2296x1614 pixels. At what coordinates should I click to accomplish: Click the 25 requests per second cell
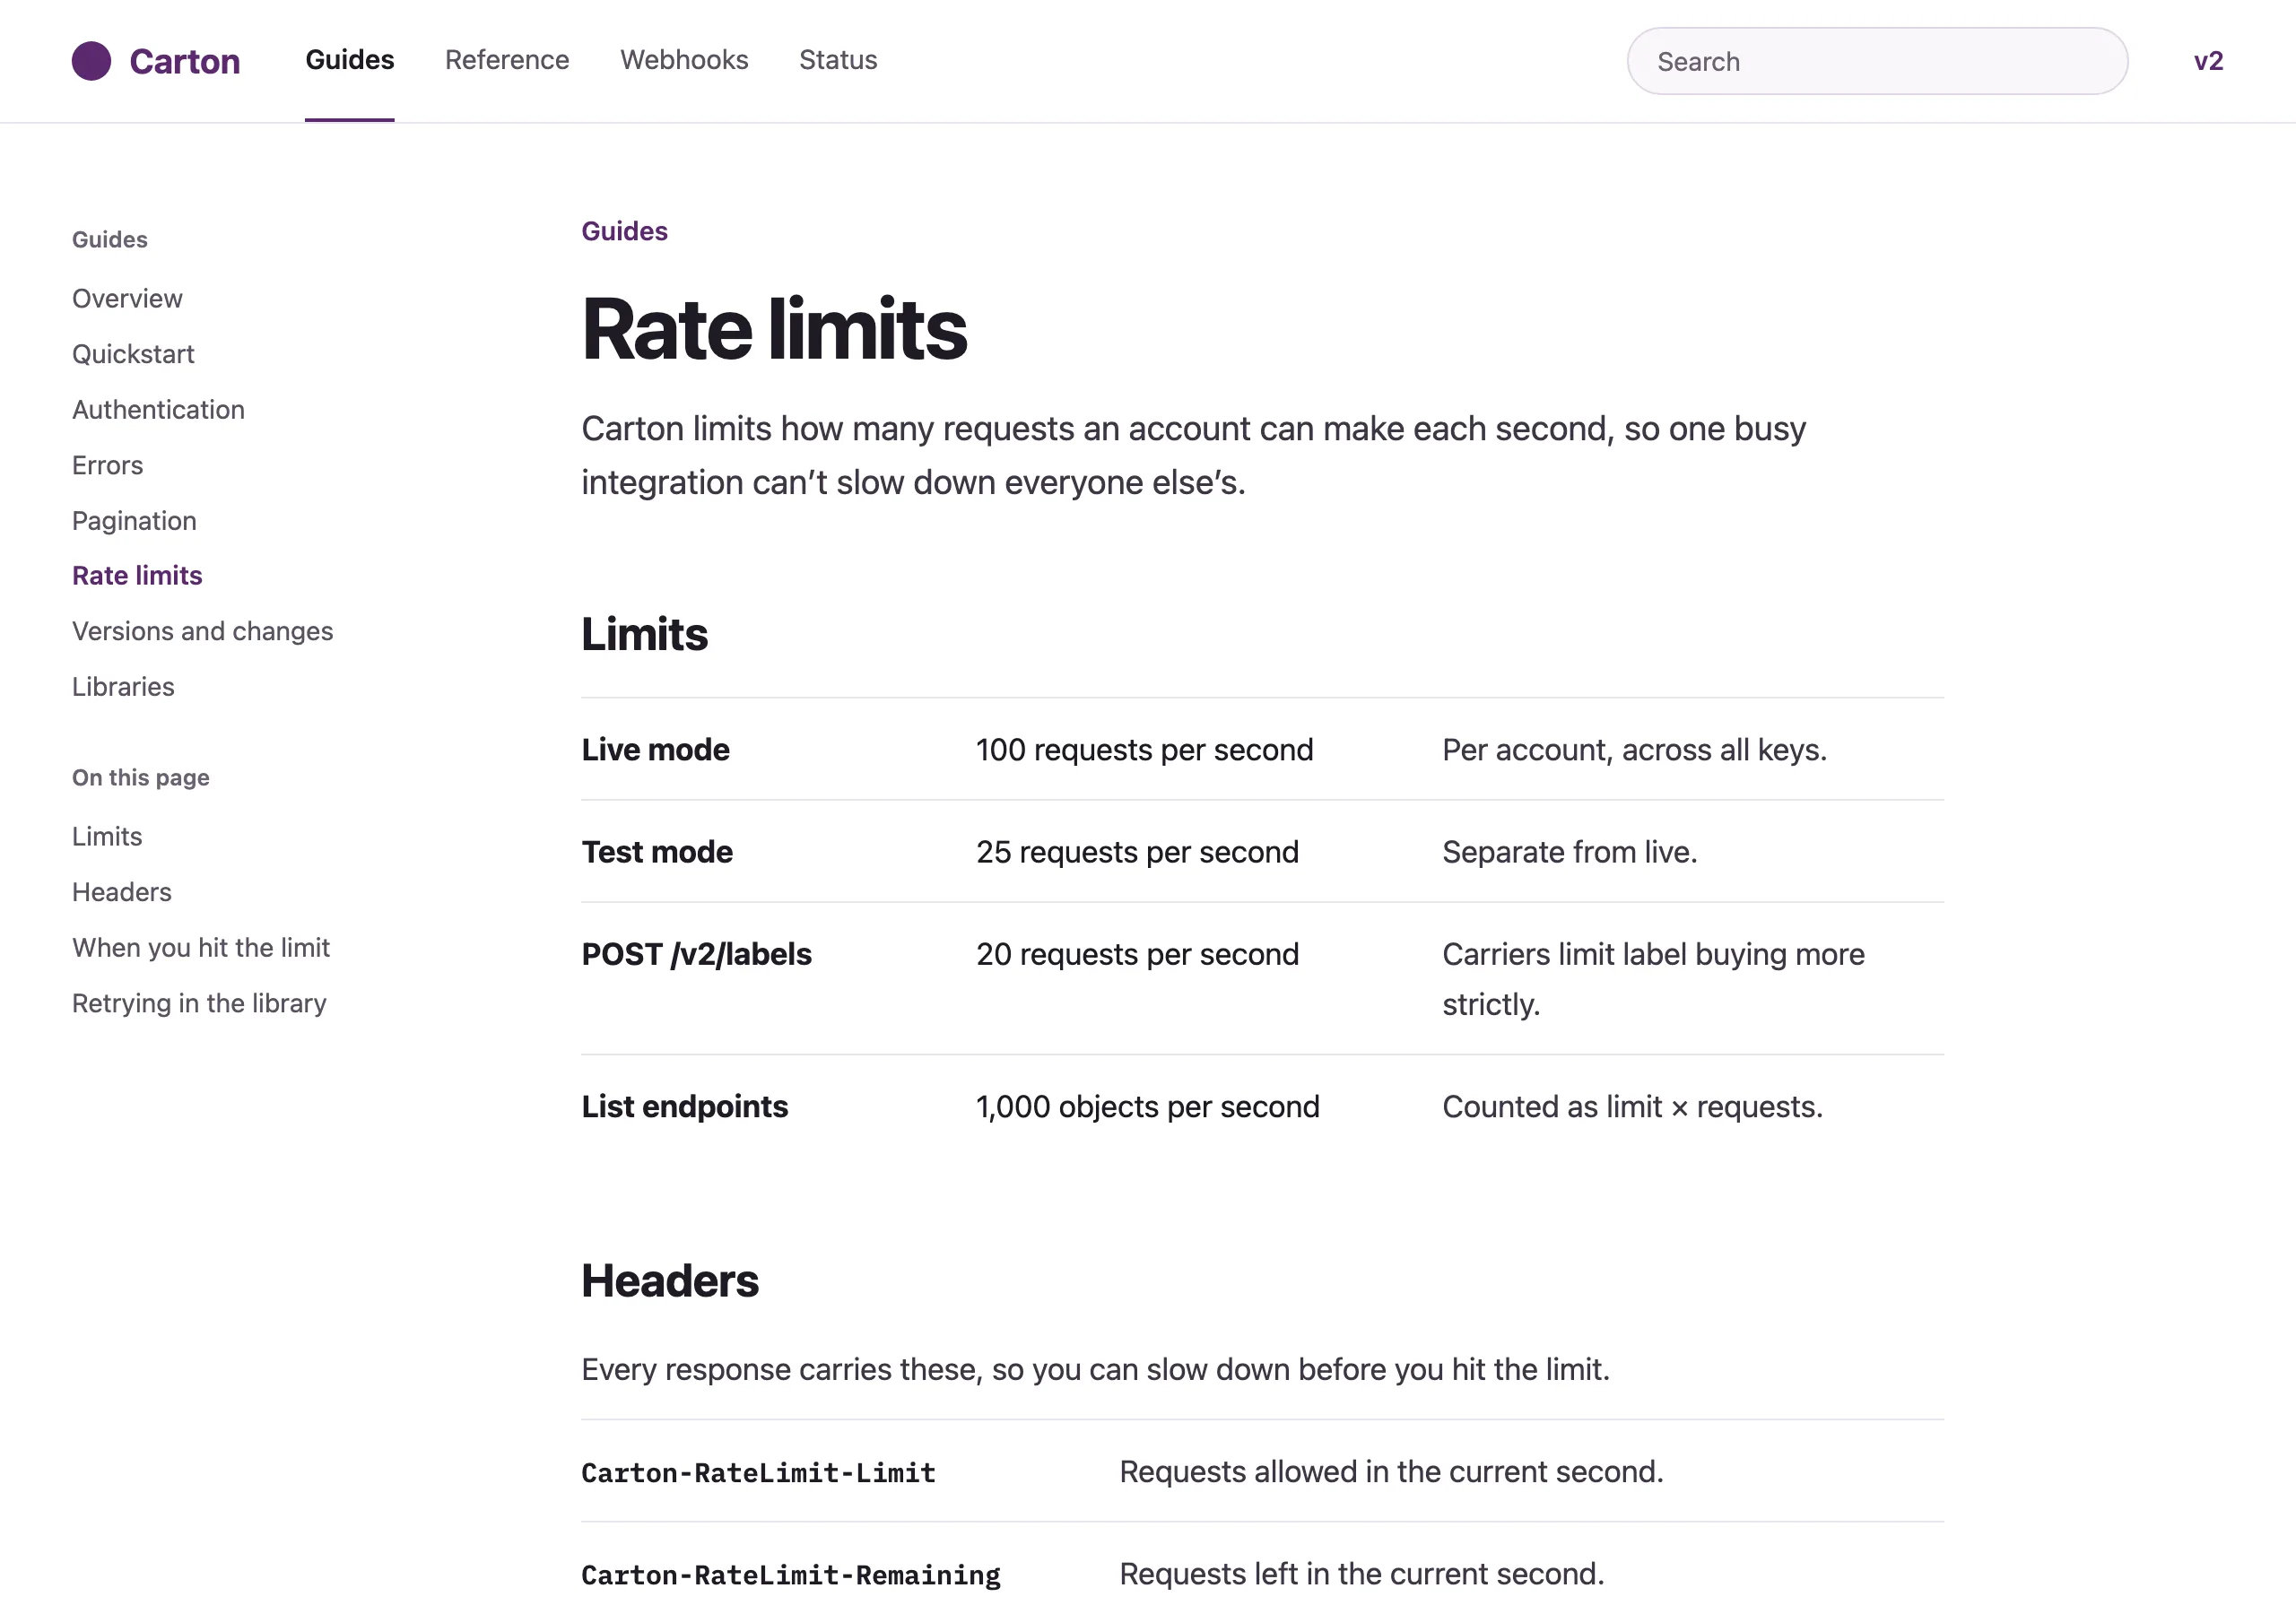(1137, 851)
